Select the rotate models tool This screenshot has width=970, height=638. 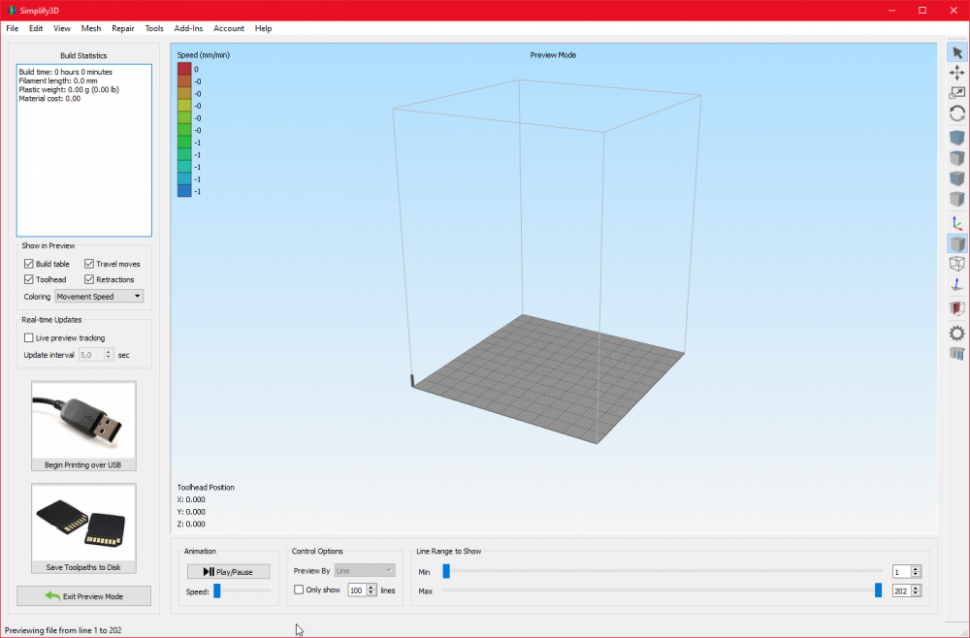[x=957, y=113]
